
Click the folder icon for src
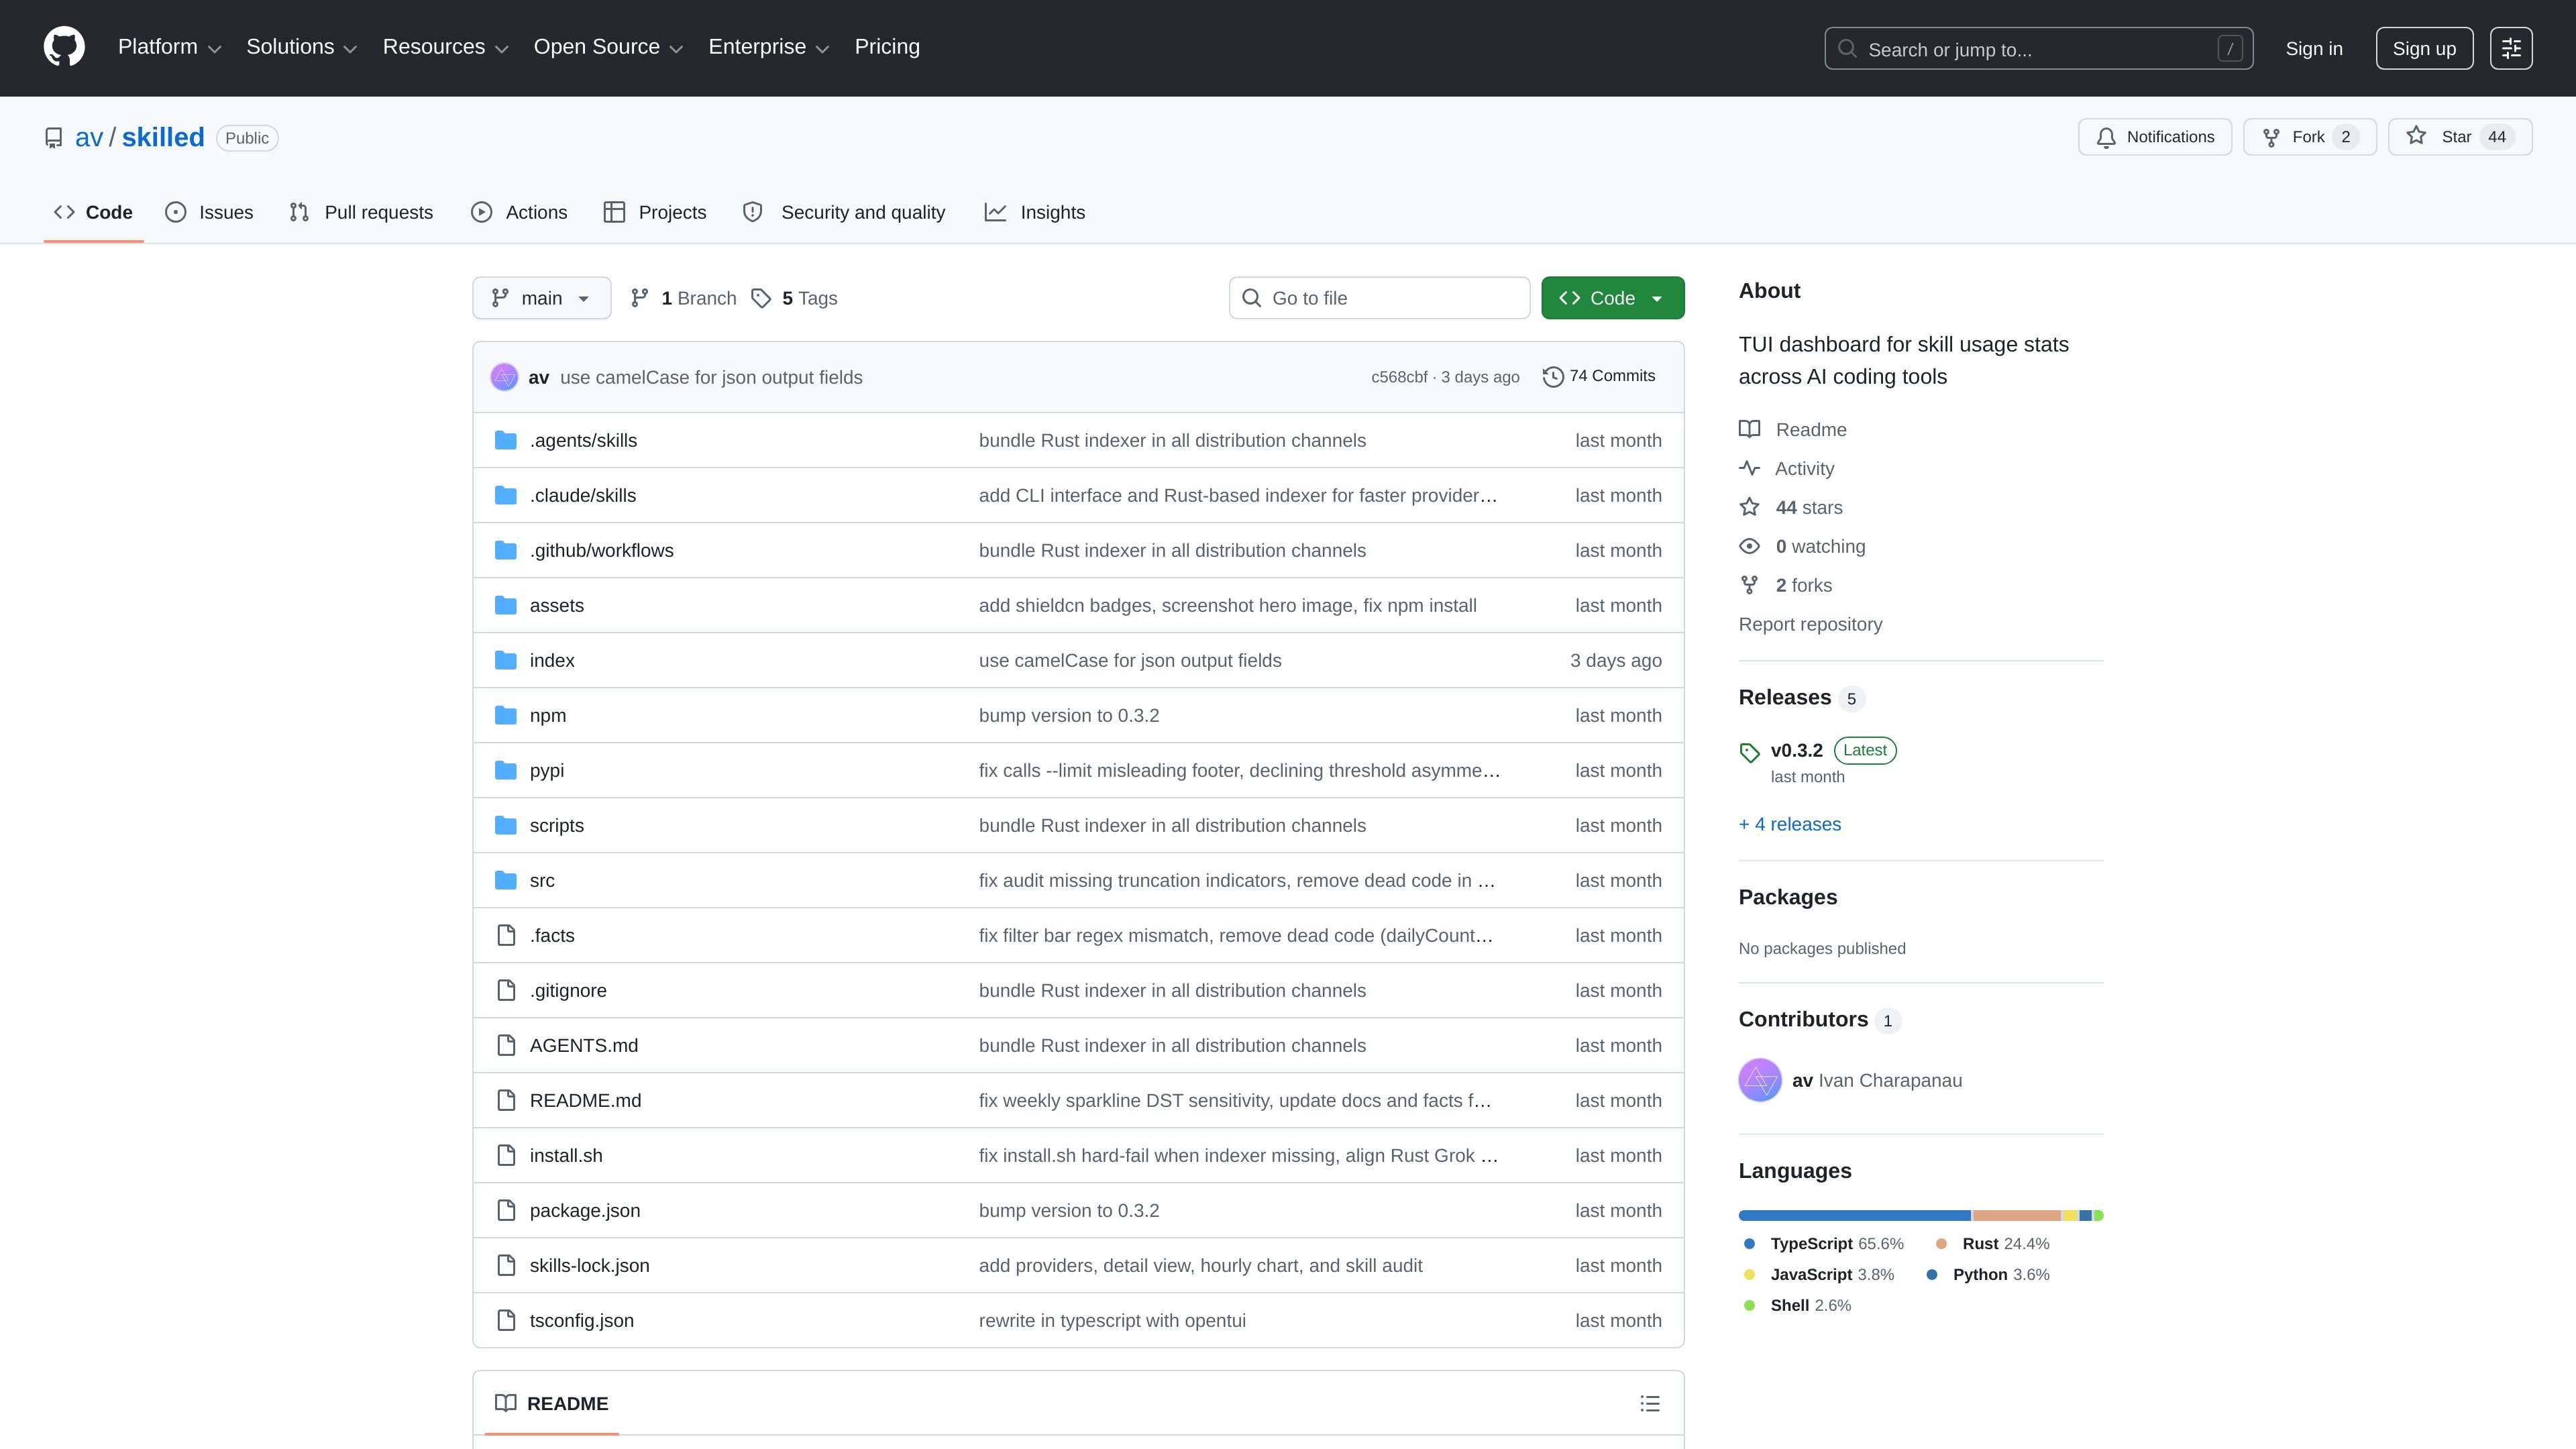tap(506, 880)
